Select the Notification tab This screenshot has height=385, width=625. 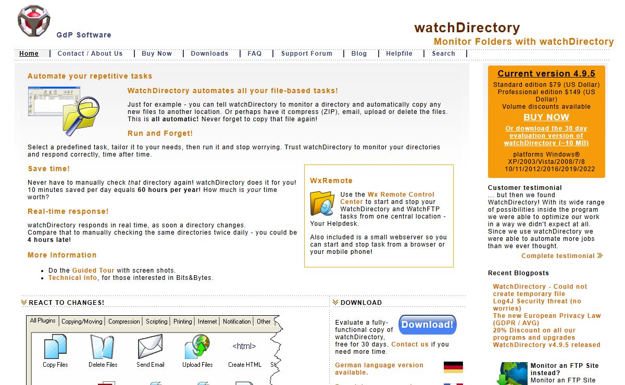pos(237,322)
